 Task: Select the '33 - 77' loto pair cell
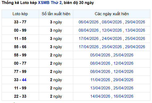(20, 22)
